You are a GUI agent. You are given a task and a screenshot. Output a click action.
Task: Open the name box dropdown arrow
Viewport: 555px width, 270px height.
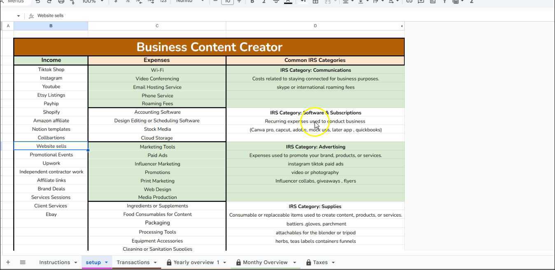click(19, 16)
